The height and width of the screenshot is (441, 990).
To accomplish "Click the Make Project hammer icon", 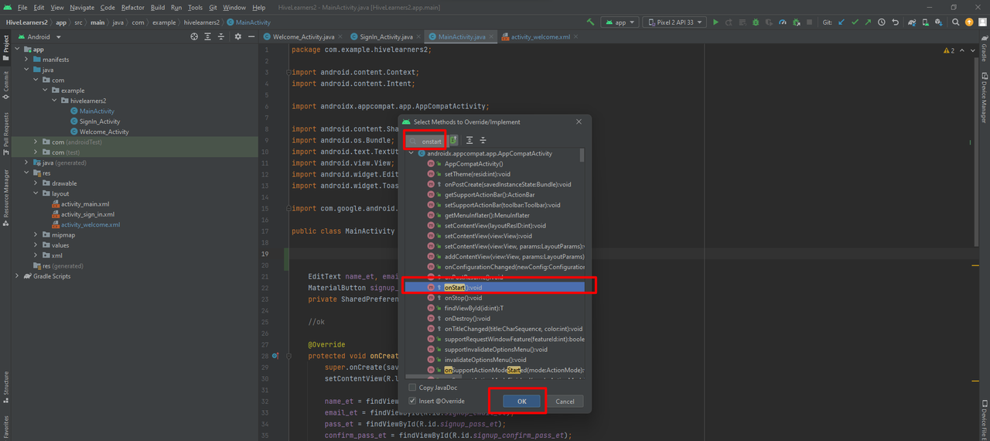I will tap(591, 22).
